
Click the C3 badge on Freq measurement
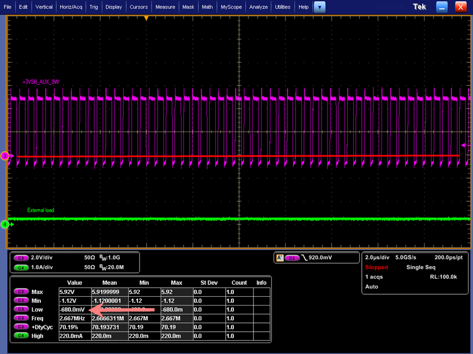click(x=21, y=318)
